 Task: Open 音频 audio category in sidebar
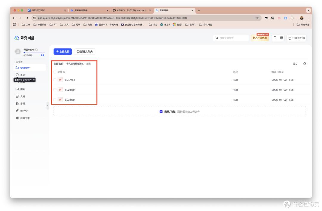click(x=22, y=103)
